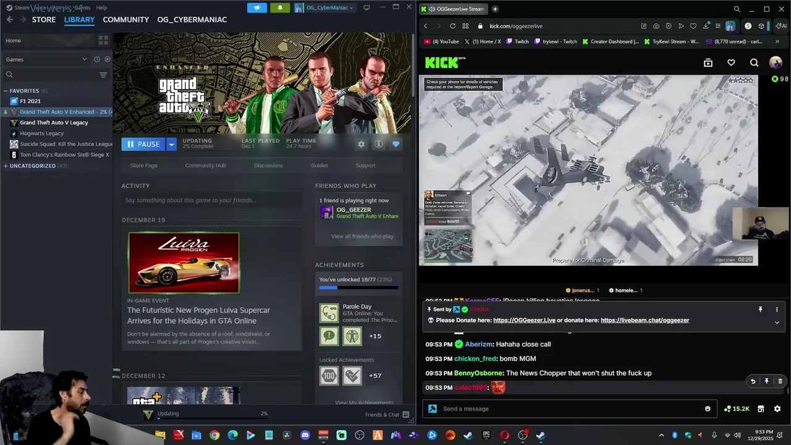Expand OG_CyberManiac account dropdown
Image resolution: width=791 pixels, height=445 pixels.
click(x=324, y=7)
